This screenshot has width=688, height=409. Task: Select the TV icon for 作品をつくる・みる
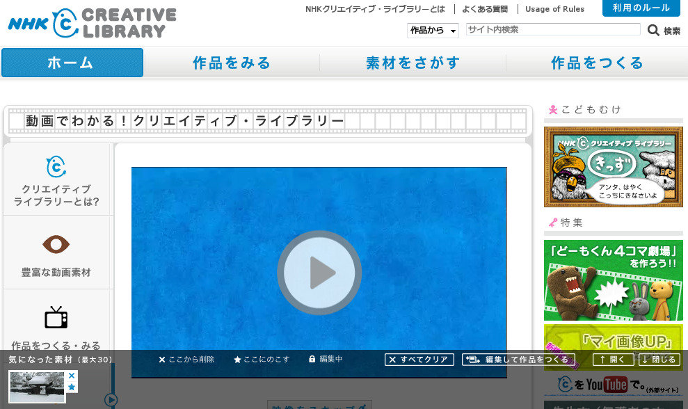(x=56, y=317)
